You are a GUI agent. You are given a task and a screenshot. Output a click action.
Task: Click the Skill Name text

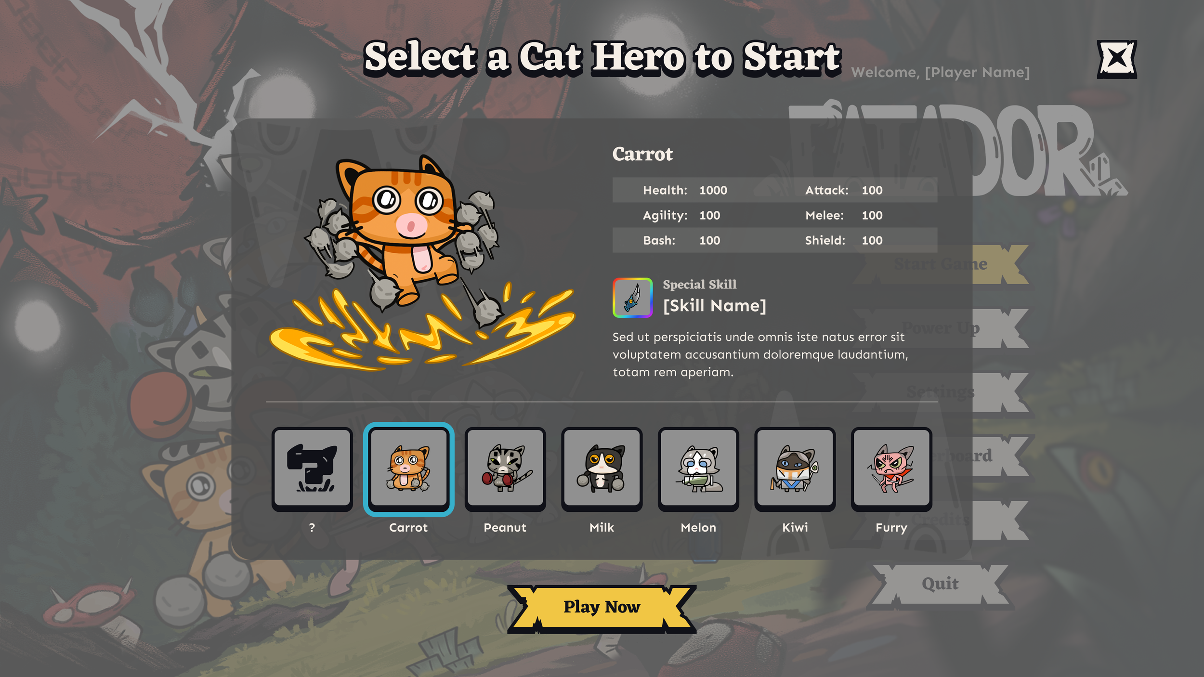click(x=714, y=306)
